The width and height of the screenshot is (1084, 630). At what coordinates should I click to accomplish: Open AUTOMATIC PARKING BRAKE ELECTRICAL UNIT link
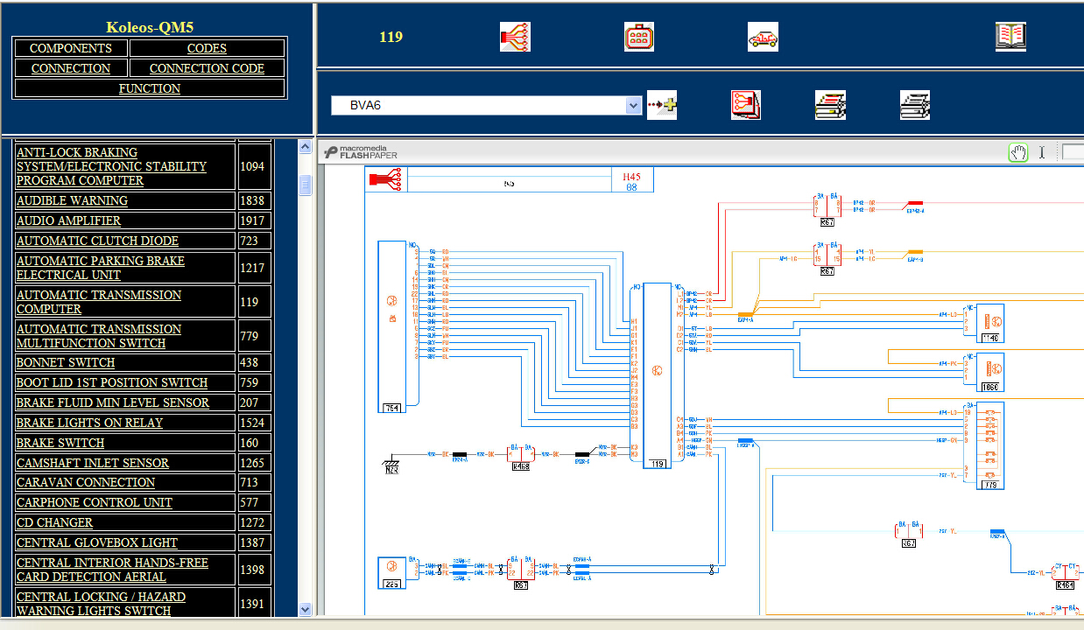(101, 268)
